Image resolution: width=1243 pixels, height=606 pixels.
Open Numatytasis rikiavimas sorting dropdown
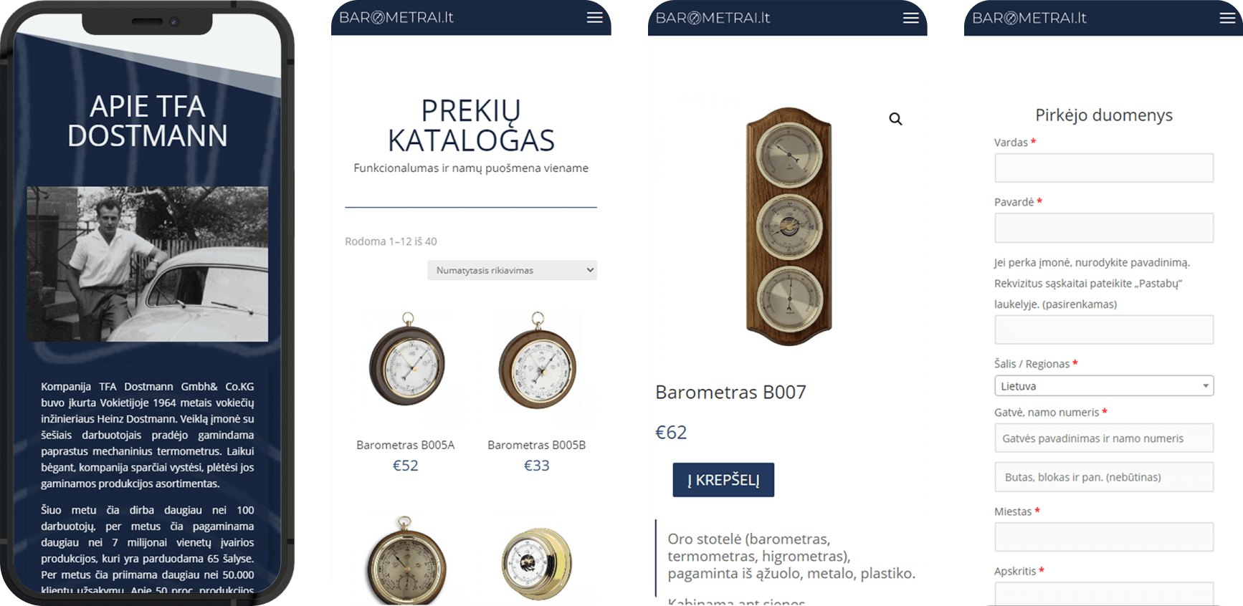click(x=512, y=270)
